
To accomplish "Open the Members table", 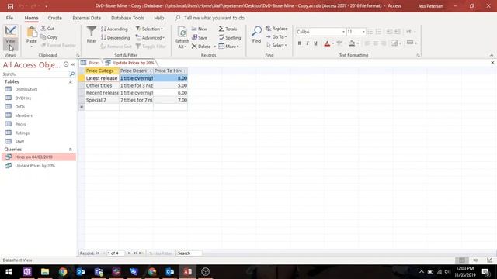I will click(23, 115).
